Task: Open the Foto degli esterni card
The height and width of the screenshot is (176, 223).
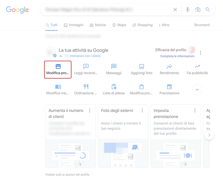Action: 123,136
